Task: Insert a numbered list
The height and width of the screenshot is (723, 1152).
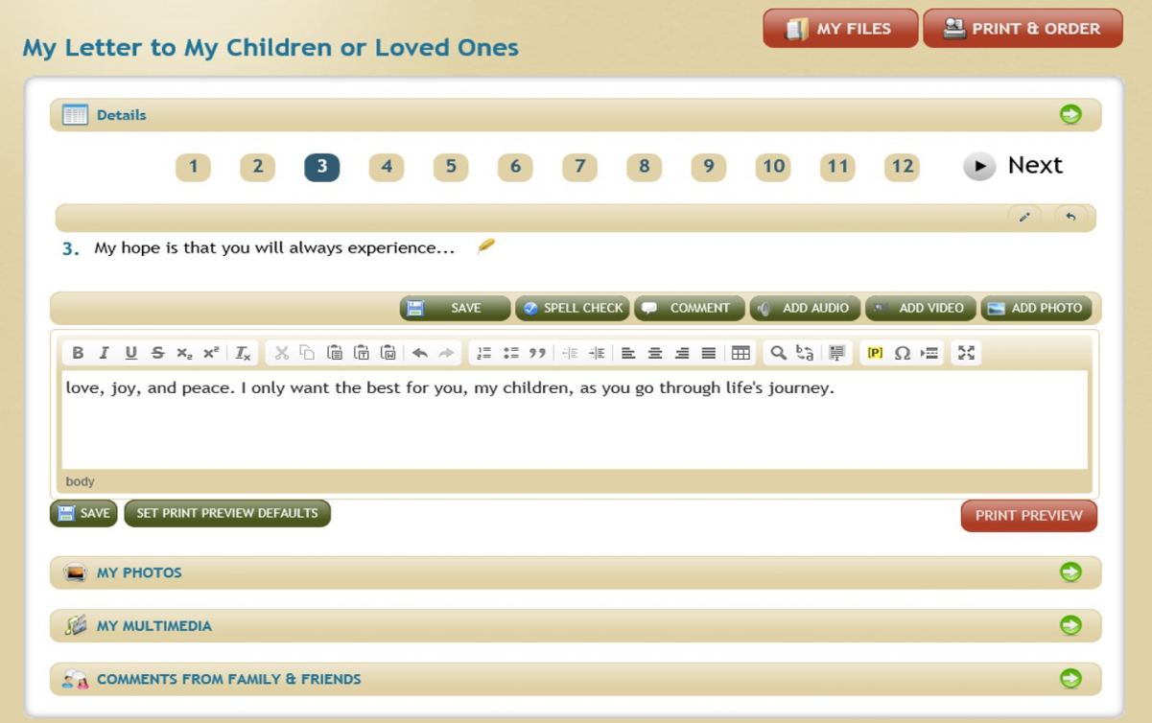Action: [484, 353]
